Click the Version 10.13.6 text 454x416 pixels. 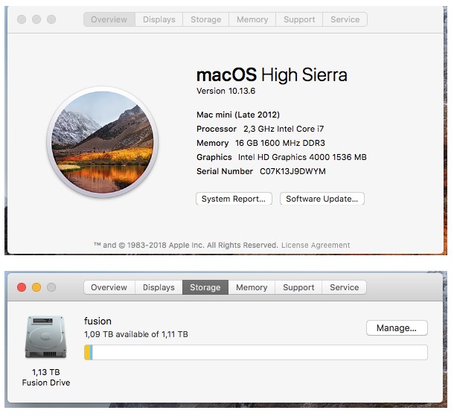point(226,91)
